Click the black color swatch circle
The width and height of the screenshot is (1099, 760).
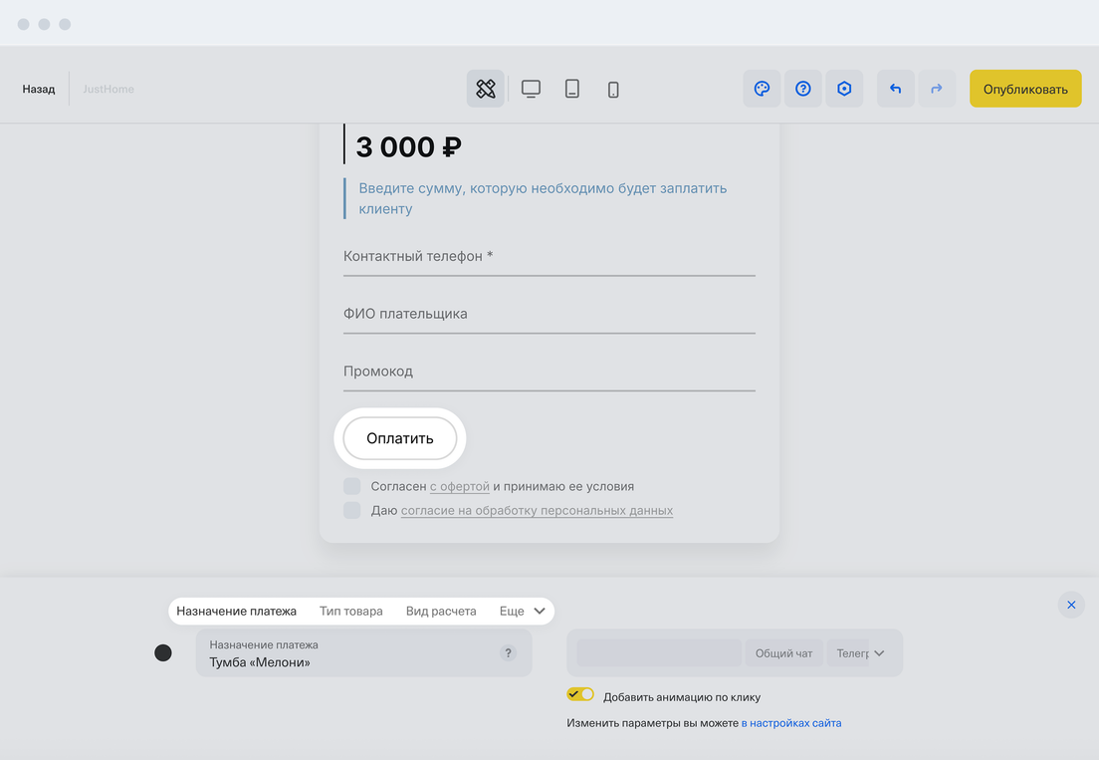[163, 652]
